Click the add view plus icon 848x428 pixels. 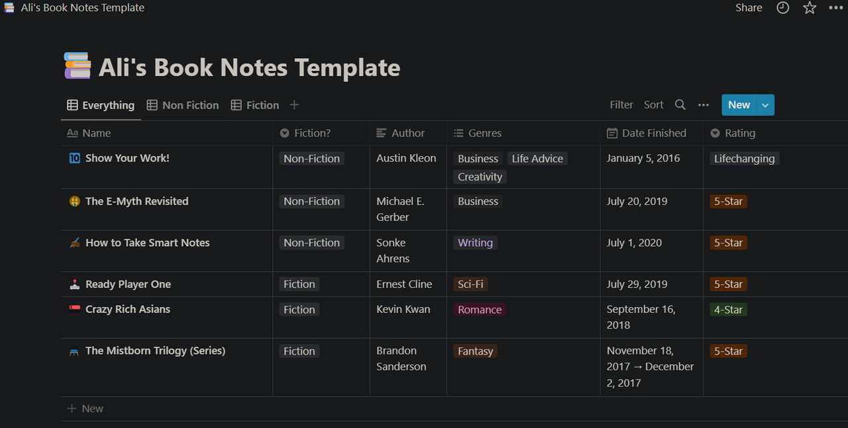[295, 105]
